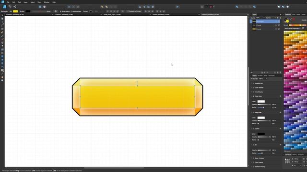Enable the Inner Shadow effect checkbox
The height and width of the screenshot is (172, 307).
coord(254,92)
